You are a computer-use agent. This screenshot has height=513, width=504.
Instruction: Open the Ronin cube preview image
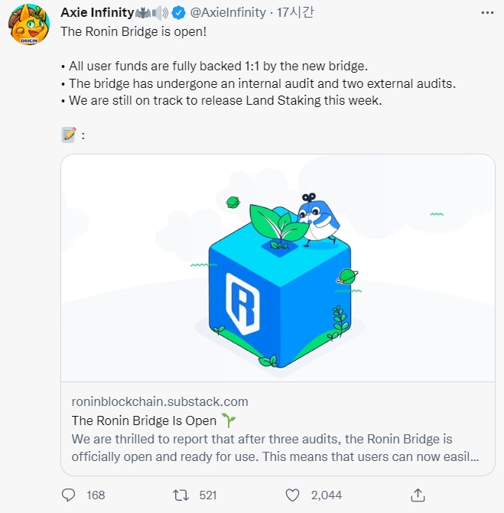(278, 268)
